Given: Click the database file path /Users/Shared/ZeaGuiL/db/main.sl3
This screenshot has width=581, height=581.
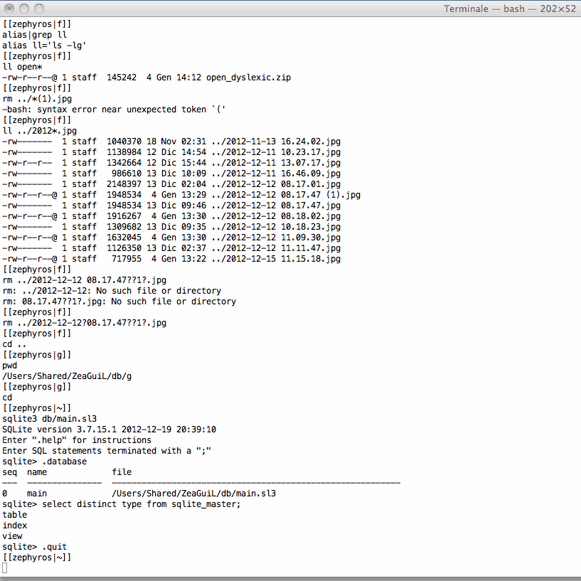Looking at the screenshot, I should coord(193,493).
